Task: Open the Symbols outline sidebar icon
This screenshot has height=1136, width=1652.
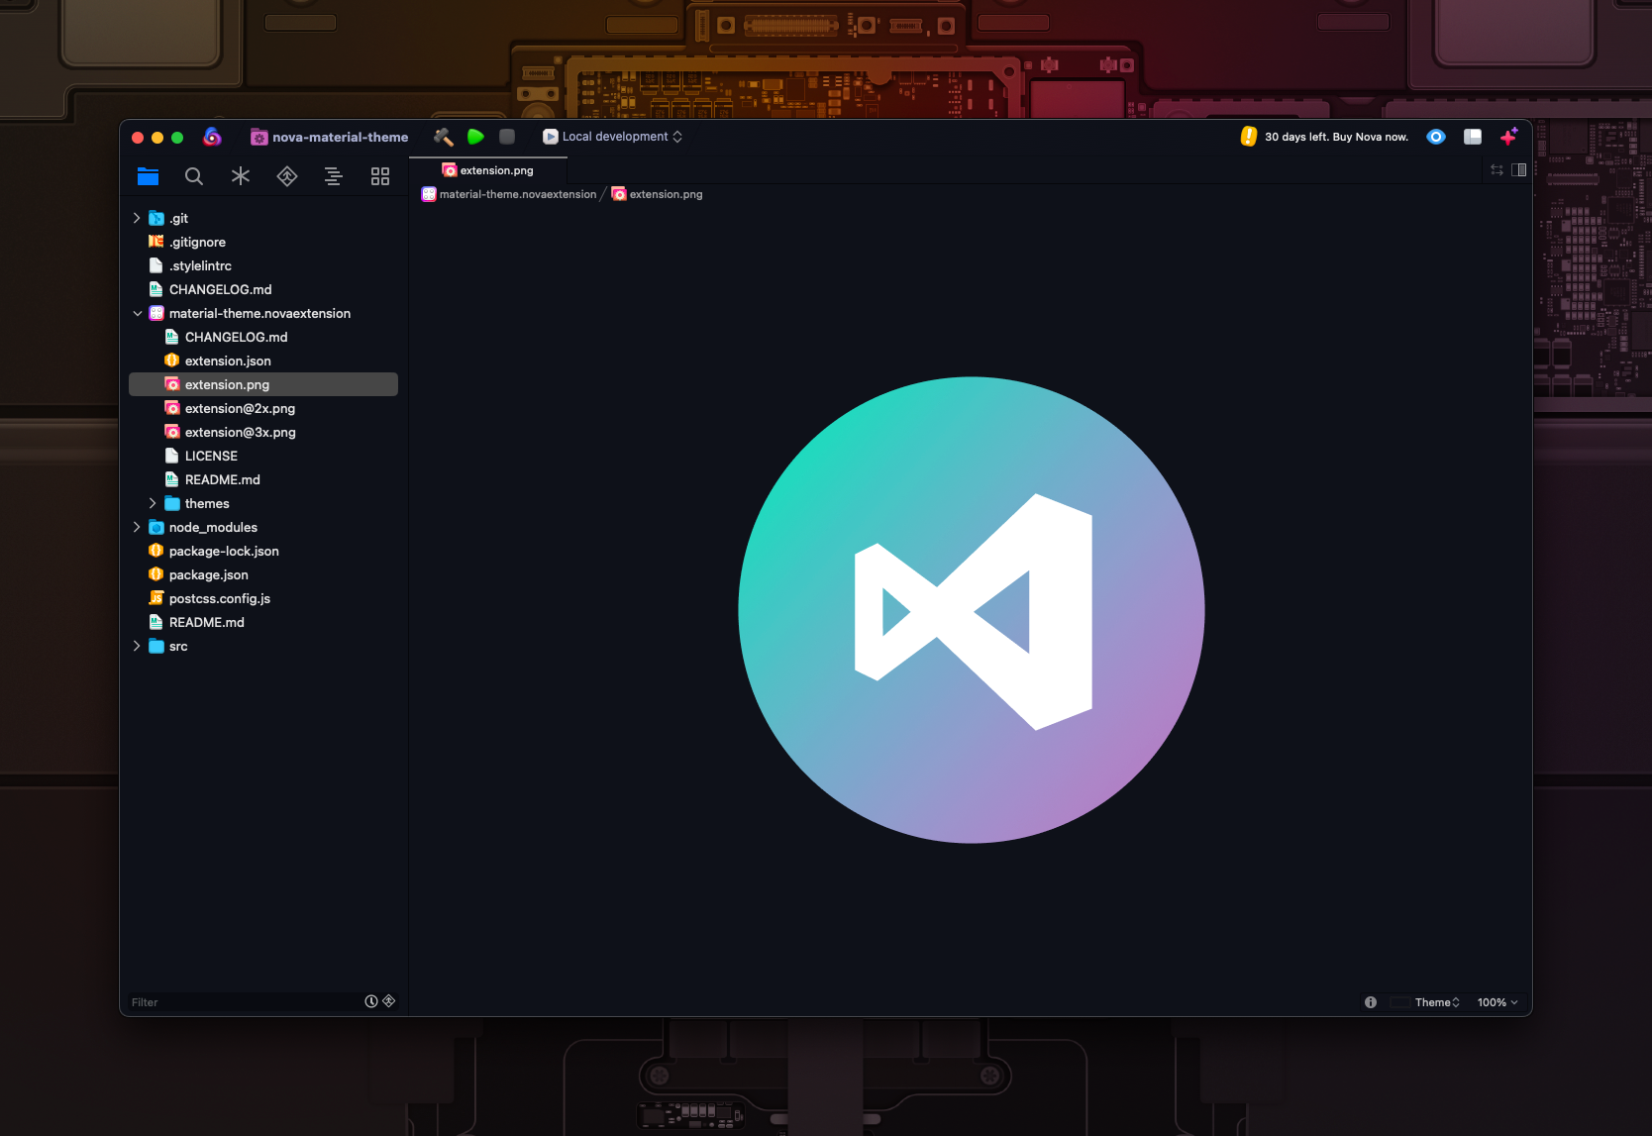Action: (334, 176)
